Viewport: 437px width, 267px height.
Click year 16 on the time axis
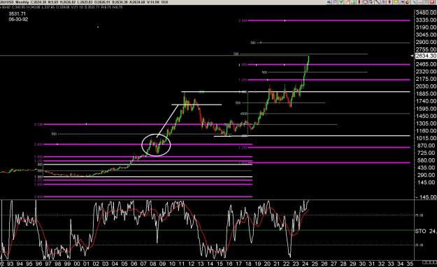(x=229, y=264)
